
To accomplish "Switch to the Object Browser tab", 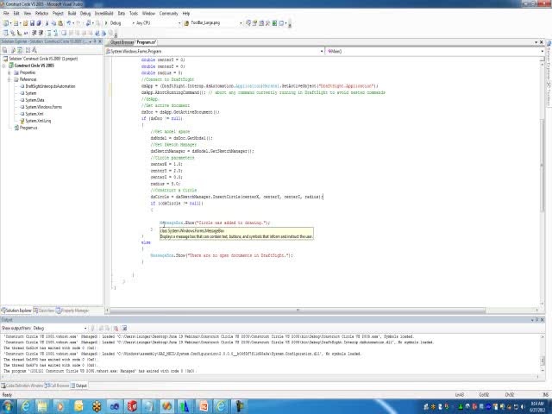I will click(x=122, y=42).
